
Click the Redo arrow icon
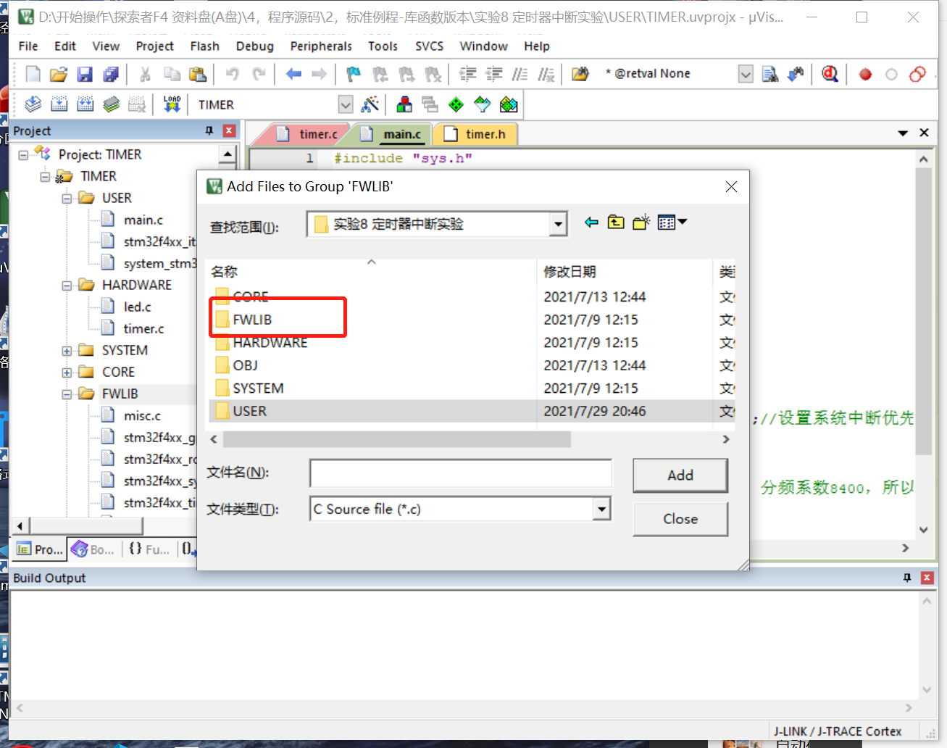(x=259, y=74)
